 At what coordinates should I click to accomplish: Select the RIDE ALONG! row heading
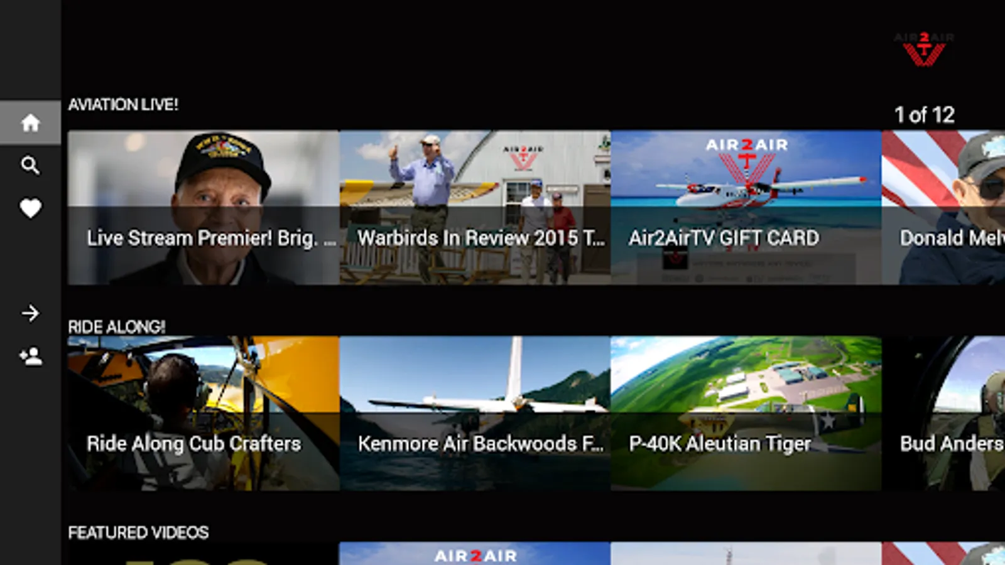(117, 326)
